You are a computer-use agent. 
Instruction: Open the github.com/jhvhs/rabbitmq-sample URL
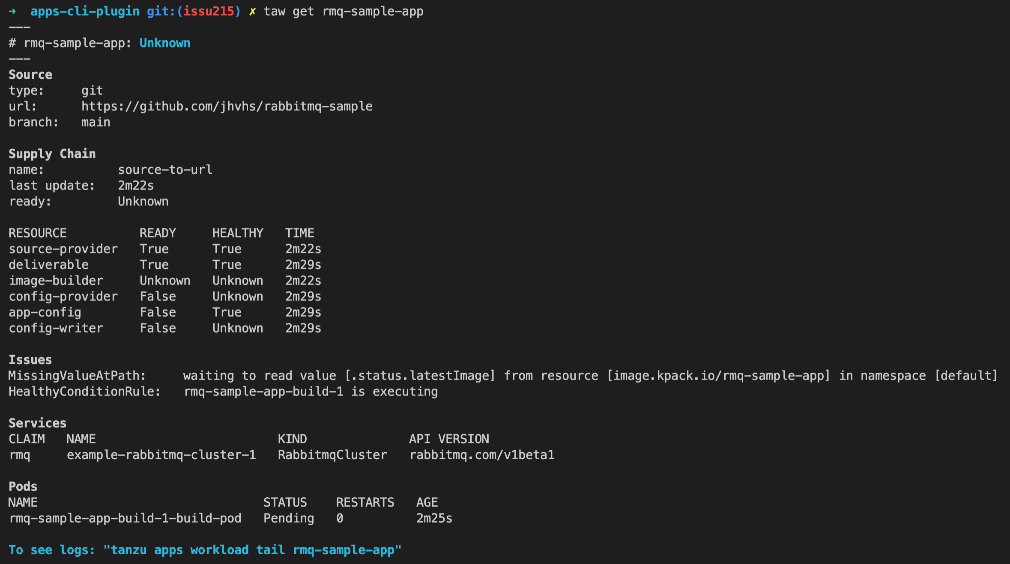227,106
